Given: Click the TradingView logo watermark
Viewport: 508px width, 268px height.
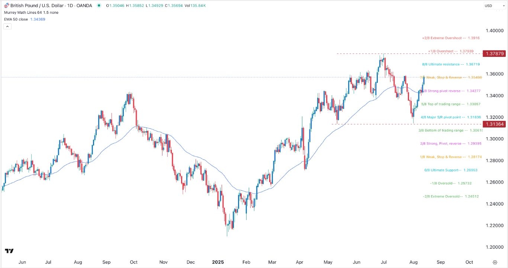Looking at the screenshot, I should pyautogui.click(x=9, y=251).
